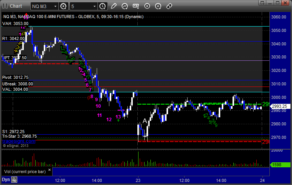292x185 pixels.
Task: Open the tradesight.com link
Action: 19,141
